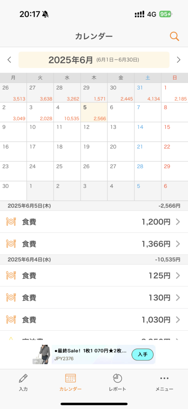
Task: Open the 2025年6月 month selector
Action: click(x=94, y=60)
